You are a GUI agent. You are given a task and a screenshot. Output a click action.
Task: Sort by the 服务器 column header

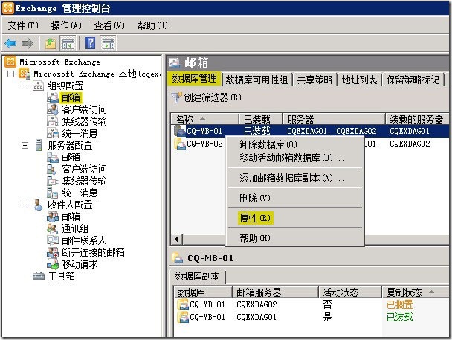[x=335, y=118]
